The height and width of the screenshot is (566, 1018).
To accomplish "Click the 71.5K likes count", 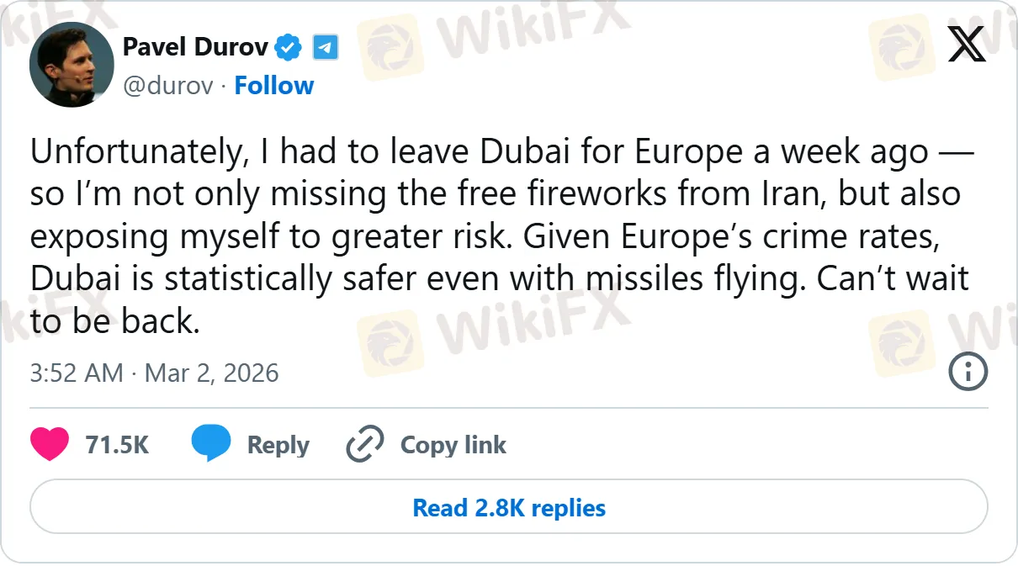I will (x=117, y=445).
